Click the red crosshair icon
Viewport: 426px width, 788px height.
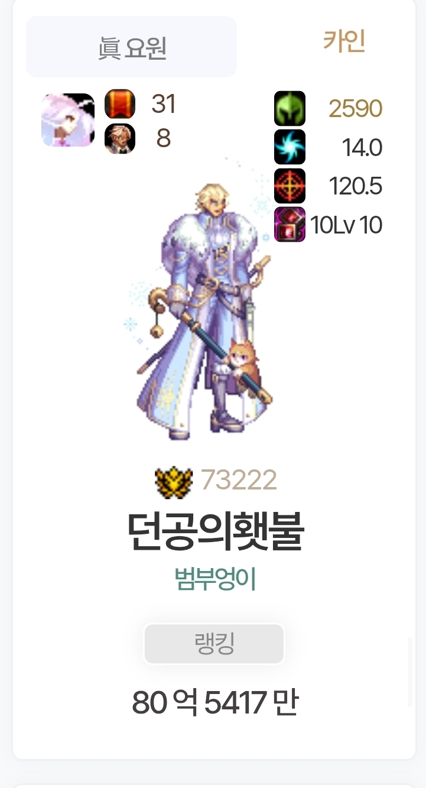(x=290, y=186)
